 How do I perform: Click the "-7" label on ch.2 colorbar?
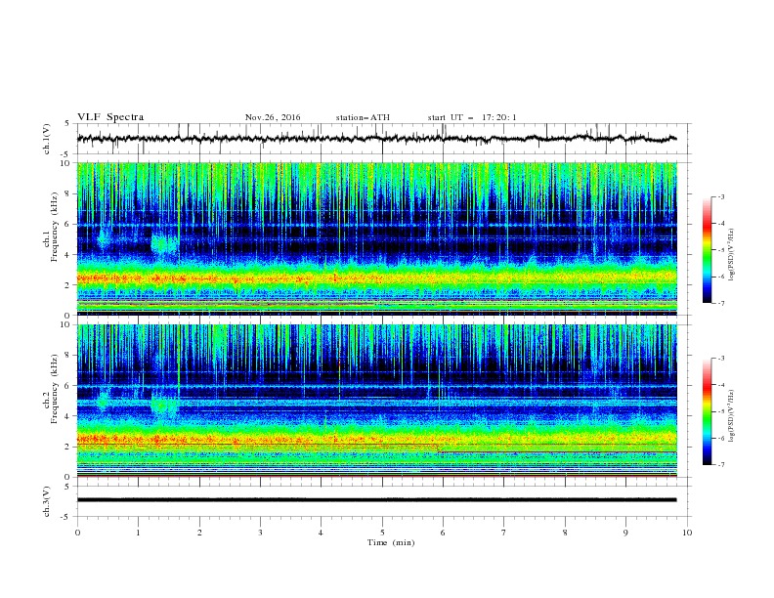coord(720,464)
